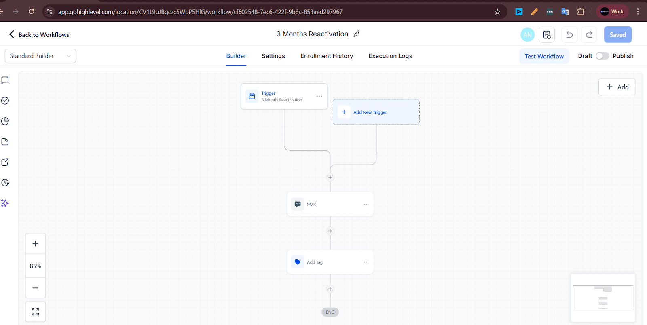Select the Add Tag action label
Image resolution: width=647 pixels, height=325 pixels.
315,262
